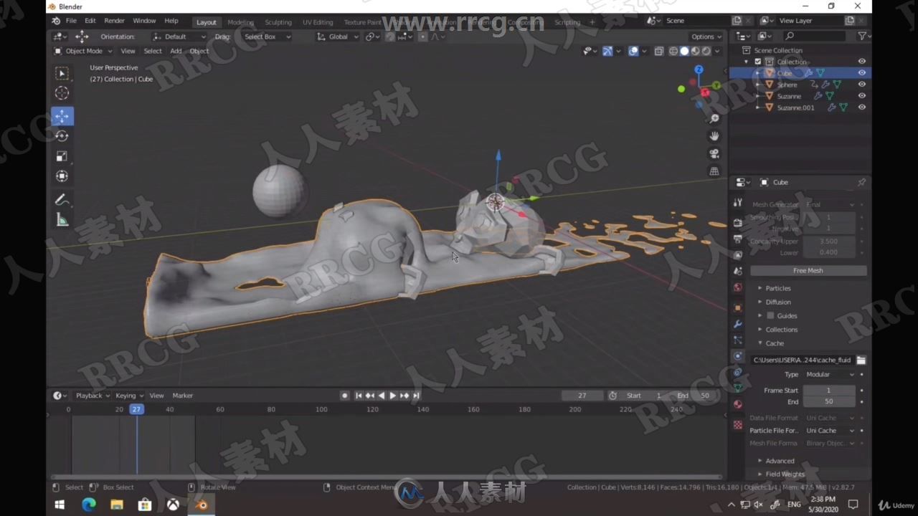Click the play animation button
The image size is (918, 516).
point(392,396)
